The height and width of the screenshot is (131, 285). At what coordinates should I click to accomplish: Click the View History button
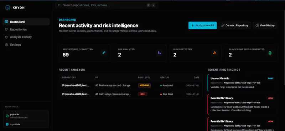click(x=265, y=25)
